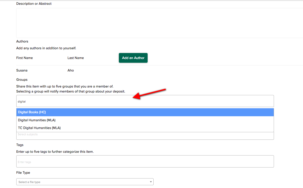Focus the Enter tags input field

pyautogui.click(x=145, y=161)
